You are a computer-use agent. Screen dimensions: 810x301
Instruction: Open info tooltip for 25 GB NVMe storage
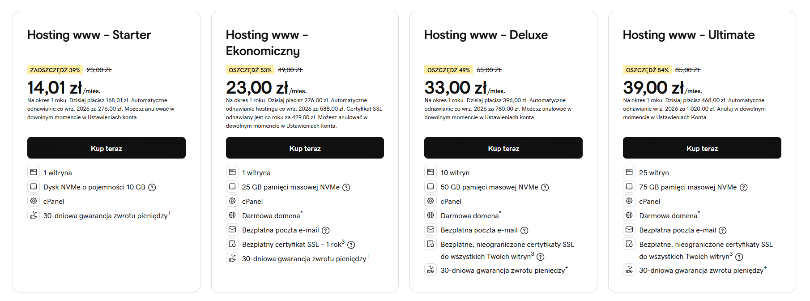tap(346, 188)
